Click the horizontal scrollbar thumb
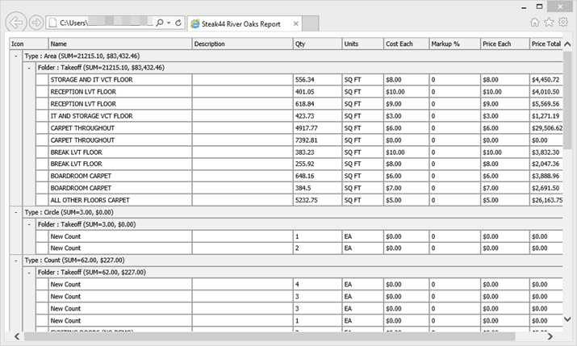 [270, 336]
